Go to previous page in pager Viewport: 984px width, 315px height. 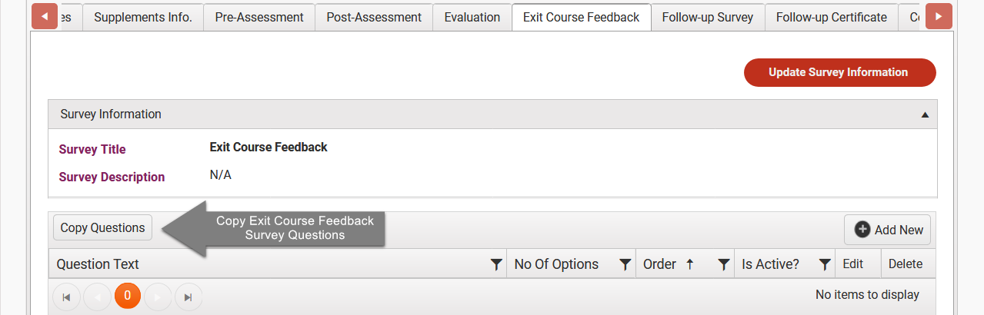[97, 297]
